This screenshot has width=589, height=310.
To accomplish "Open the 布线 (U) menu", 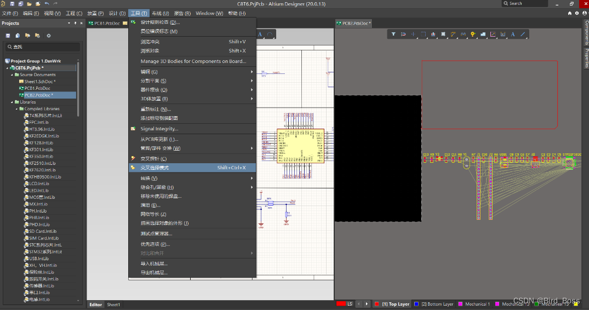I will 161,13.
